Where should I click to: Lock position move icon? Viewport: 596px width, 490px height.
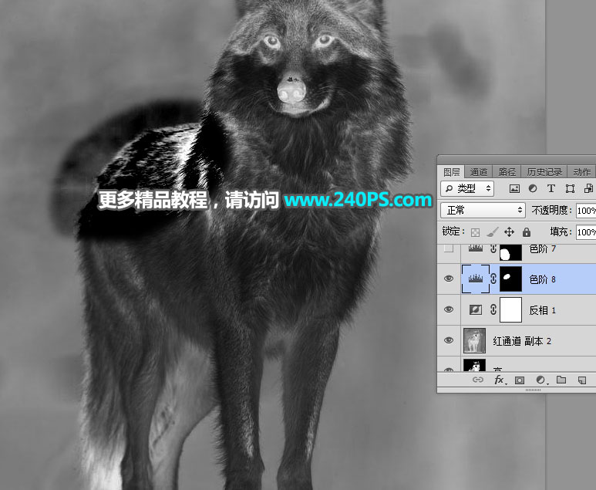[510, 231]
